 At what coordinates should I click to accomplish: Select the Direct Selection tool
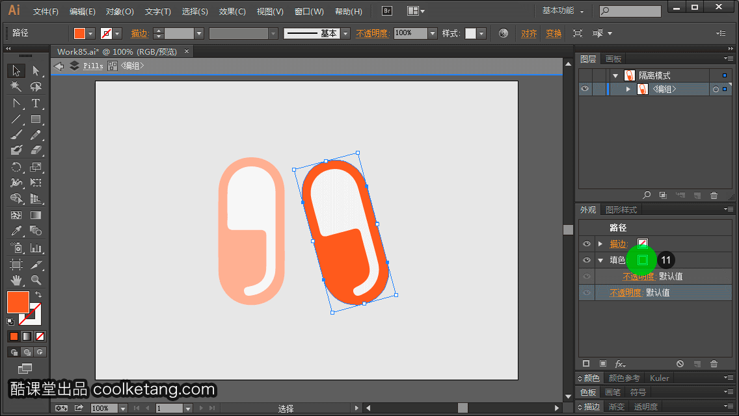tap(36, 71)
